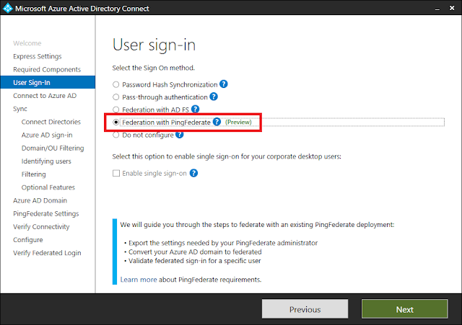Open help for Password Hash Synchronization
462x325 pixels.
tap(224, 84)
